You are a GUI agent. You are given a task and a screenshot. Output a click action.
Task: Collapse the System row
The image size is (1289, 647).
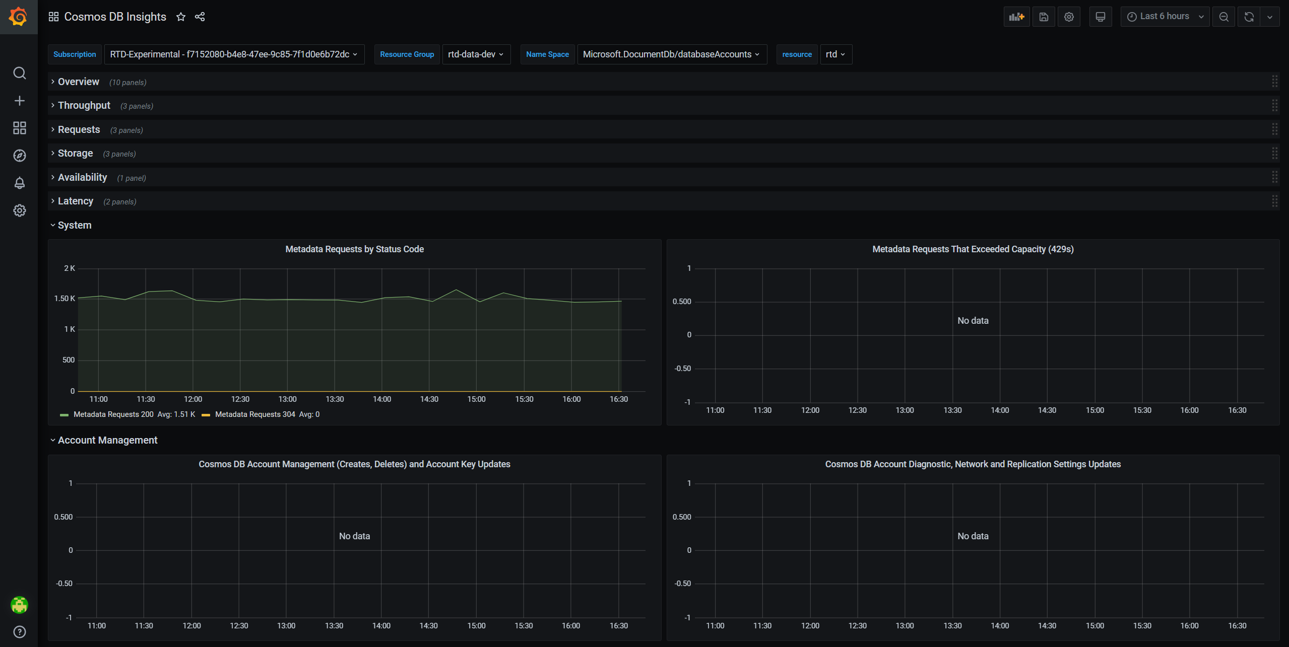point(74,225)
